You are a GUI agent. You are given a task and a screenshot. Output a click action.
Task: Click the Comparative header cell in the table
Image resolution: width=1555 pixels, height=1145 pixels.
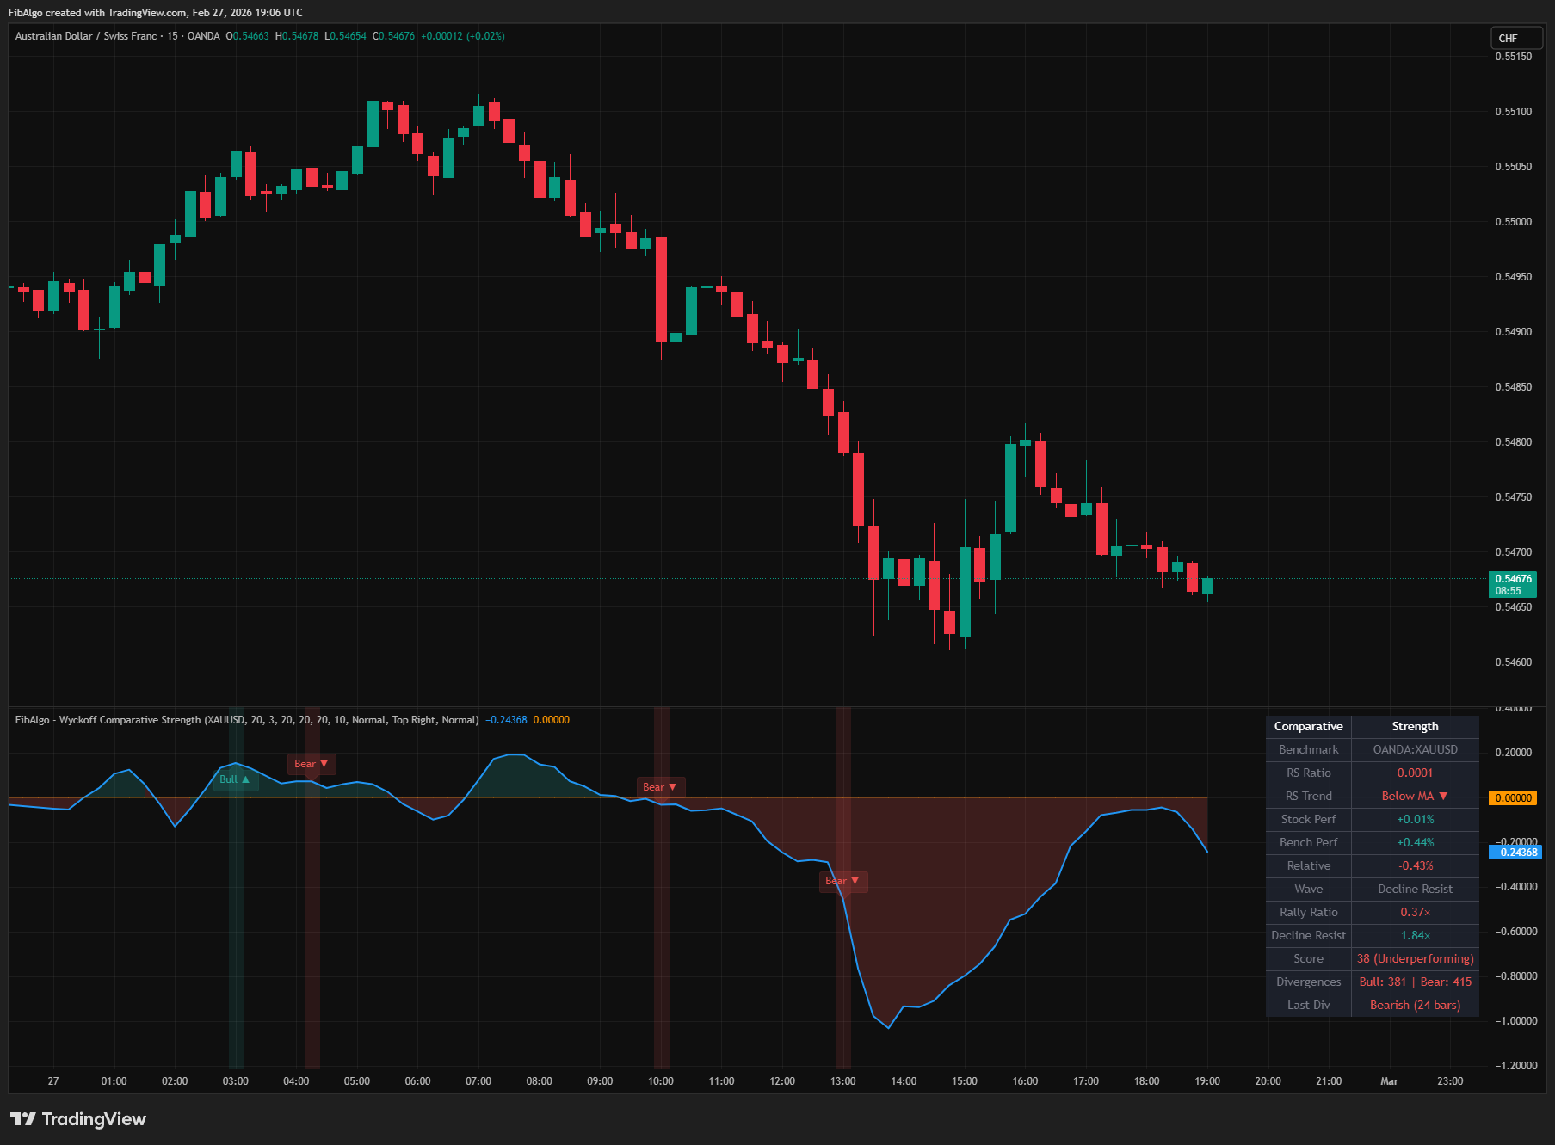(x=1308, y=727)
